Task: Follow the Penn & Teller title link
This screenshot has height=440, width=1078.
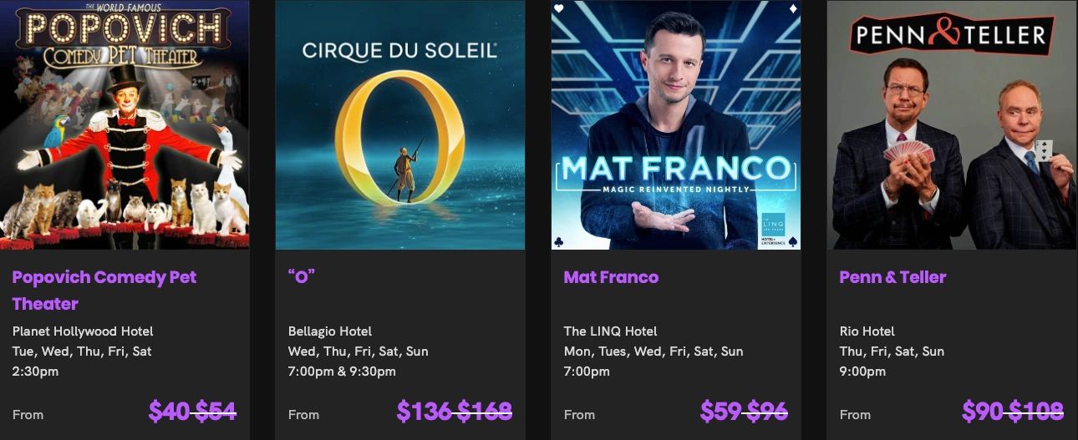Action: (892, 277)
